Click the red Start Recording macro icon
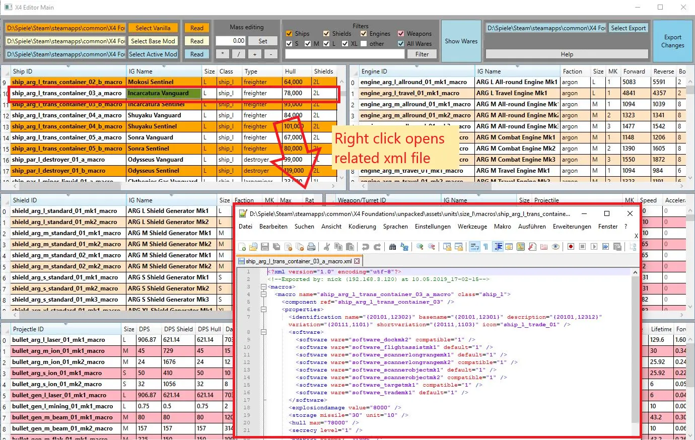695x440 pixels. point(571,247)
